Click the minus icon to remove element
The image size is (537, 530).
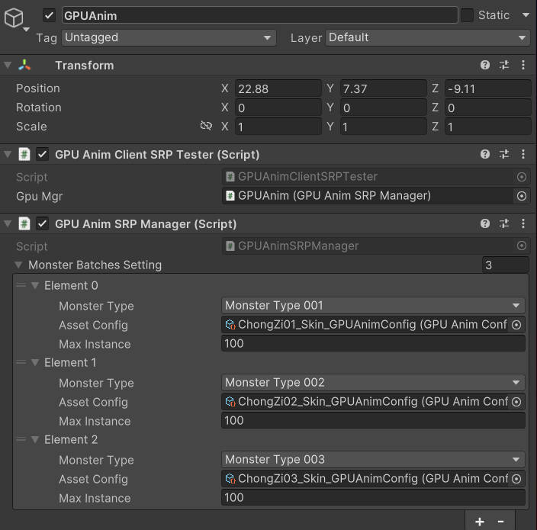click(501, 522)
